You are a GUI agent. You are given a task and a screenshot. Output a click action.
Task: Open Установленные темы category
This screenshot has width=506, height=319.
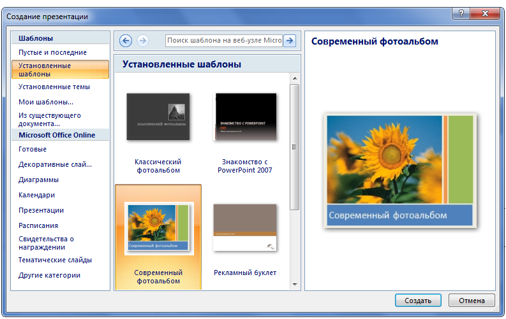point(54,87)
